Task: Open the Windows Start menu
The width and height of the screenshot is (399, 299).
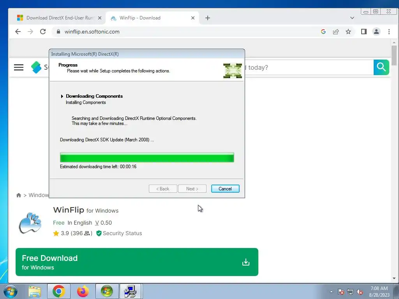Action: pyautogui.click(x=11, y=291)
